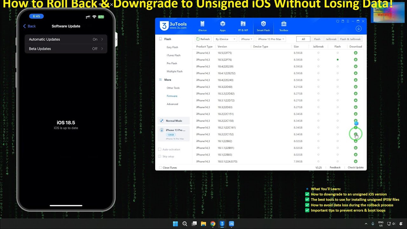The width and height of the screenshot is (407, 229).
Task: Select the Jailbreak filter tab
Action: click(331, 39)
